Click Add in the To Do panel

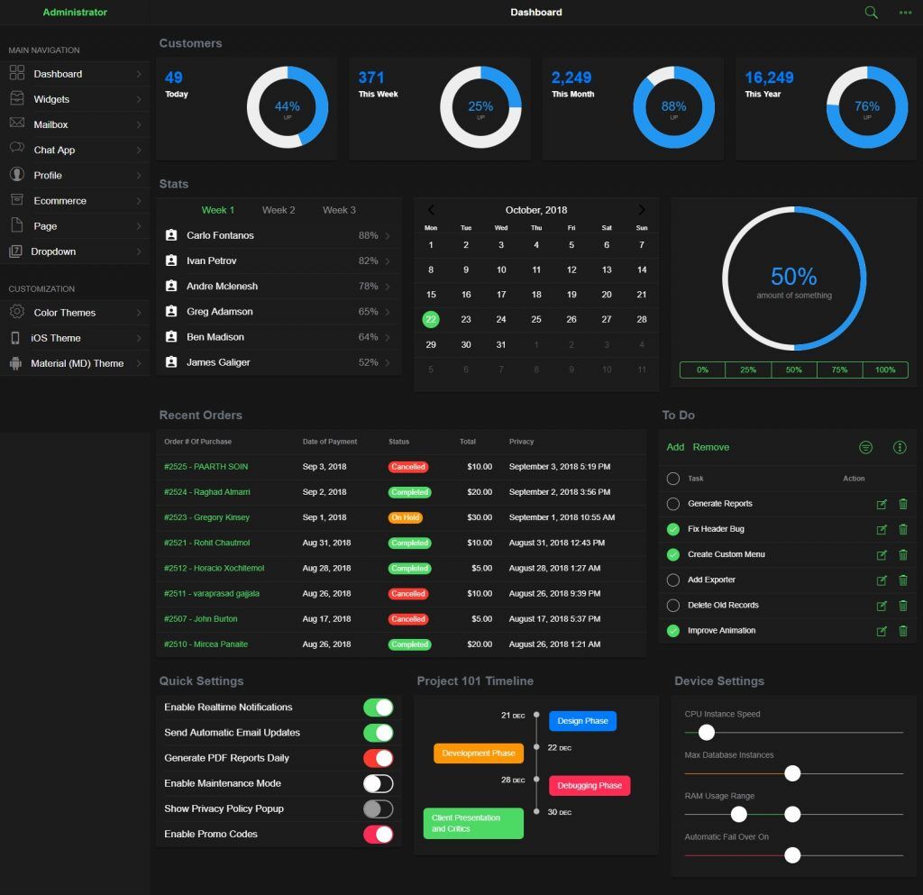(x=675, y=447)
